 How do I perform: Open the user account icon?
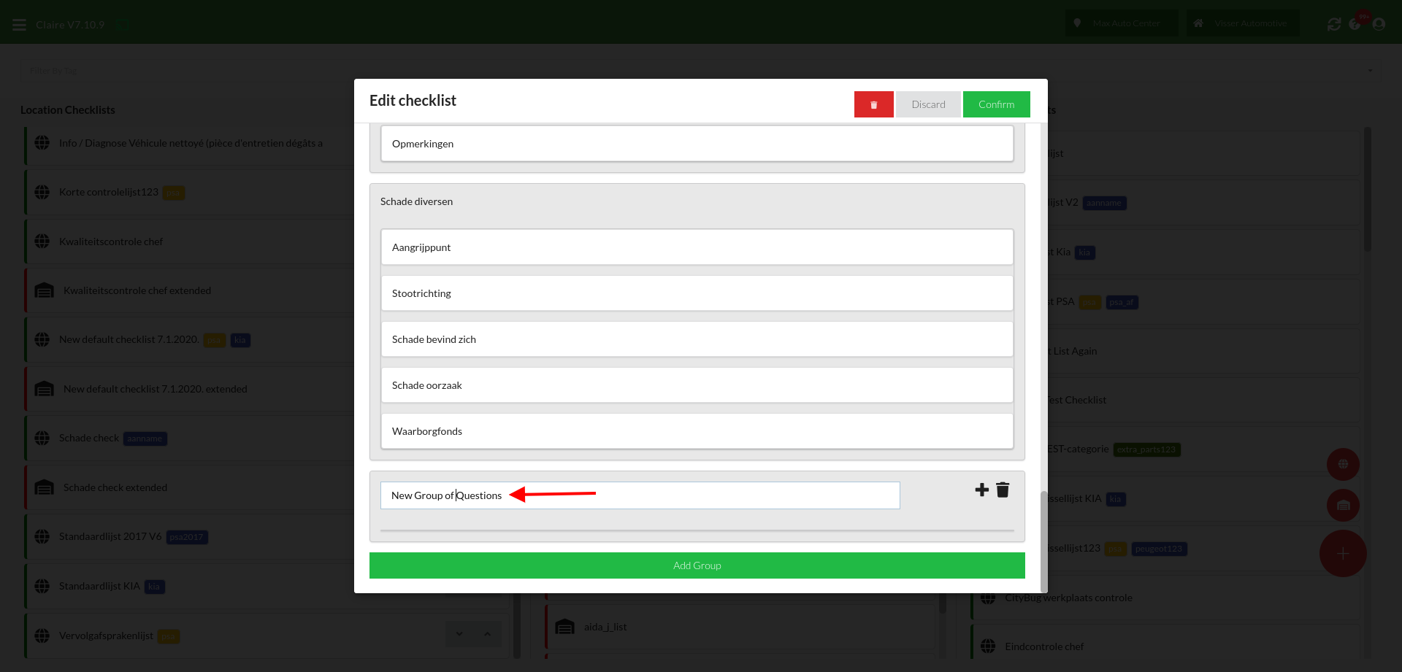tap(1379, 24)
